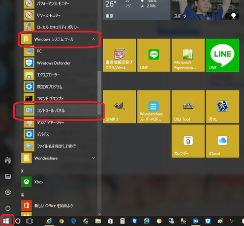Launch the iCloud tile
244x226 pixels.
coord(223,141)
